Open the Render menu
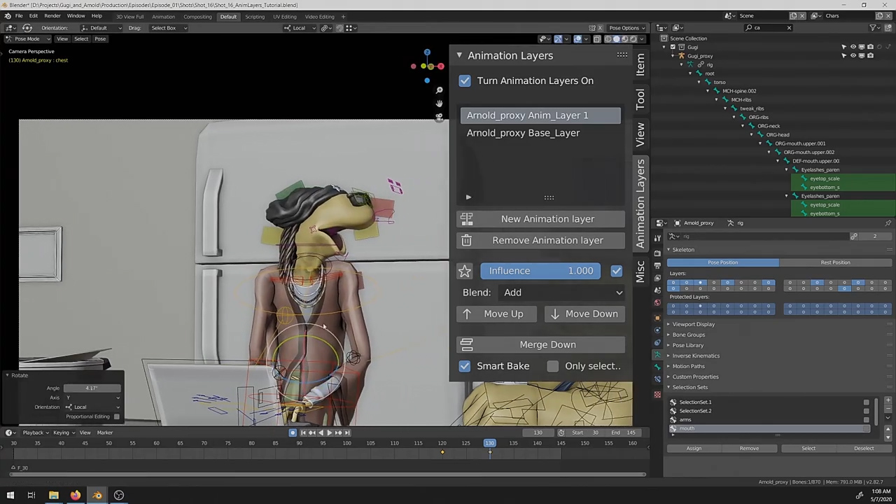 click(x=52, y=16)
